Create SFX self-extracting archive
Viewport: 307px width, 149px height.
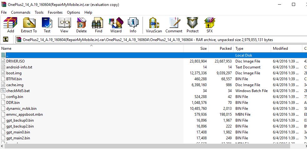coord(209,25)
